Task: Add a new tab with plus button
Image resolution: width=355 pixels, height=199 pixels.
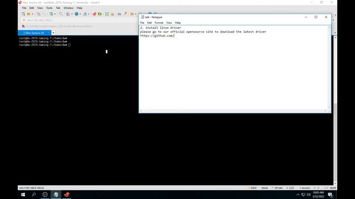Action: click(53, 33)
